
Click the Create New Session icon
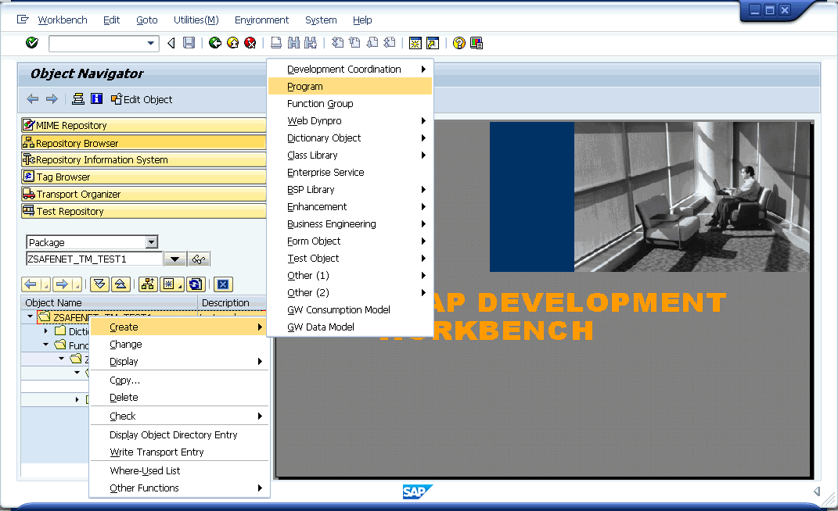(x=415, y=43)
